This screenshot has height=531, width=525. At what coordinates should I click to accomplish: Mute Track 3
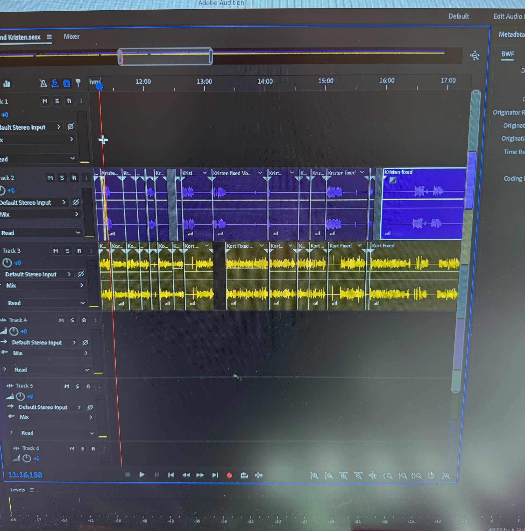56,251
